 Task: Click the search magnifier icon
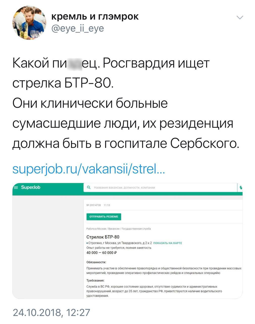[x=89, y=188]
